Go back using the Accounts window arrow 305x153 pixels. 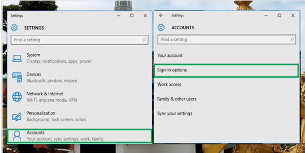(161, 15)
